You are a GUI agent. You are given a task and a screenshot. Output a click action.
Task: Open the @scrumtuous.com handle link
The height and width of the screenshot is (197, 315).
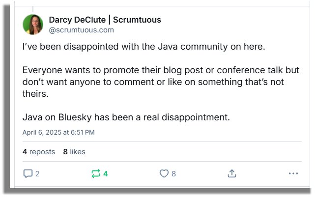click(81, 30)
